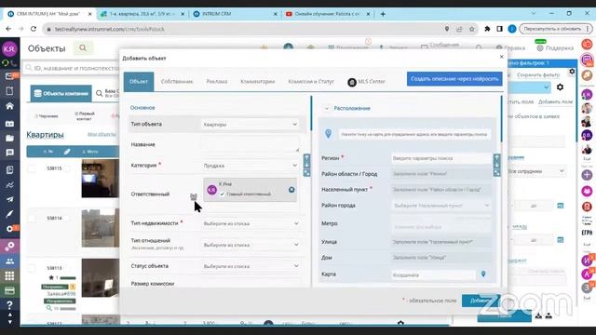
Task: Open the people group icon in sidebar
Action: coord(9,261)
